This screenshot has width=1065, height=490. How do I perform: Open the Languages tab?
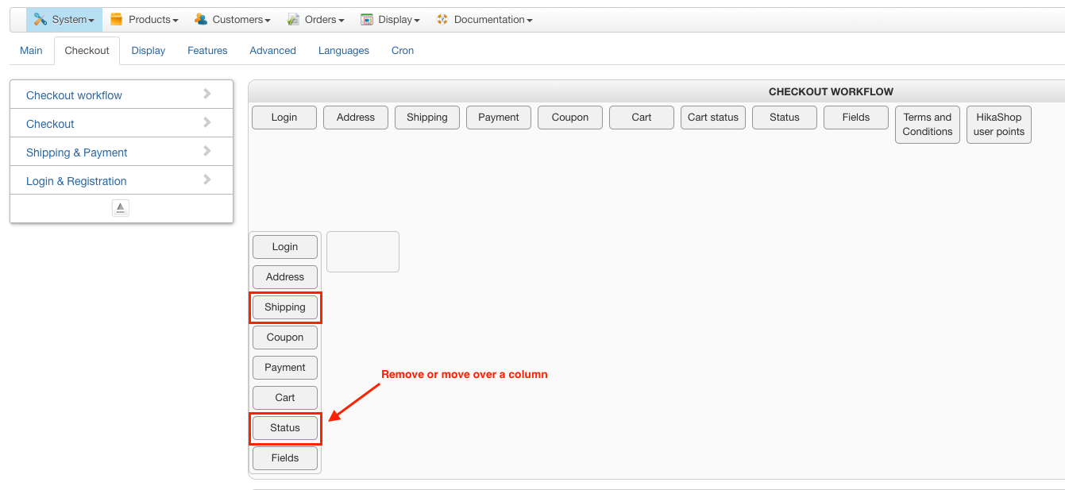point(344,50)
